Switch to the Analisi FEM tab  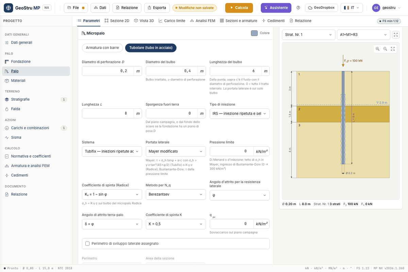click(202, 21)
